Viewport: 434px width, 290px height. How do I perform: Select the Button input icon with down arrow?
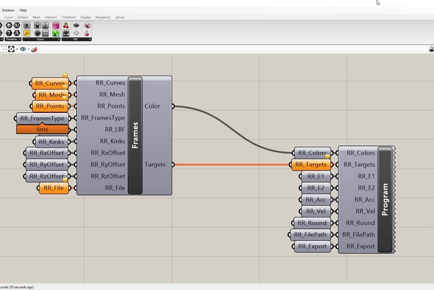[x=27, y=25]
